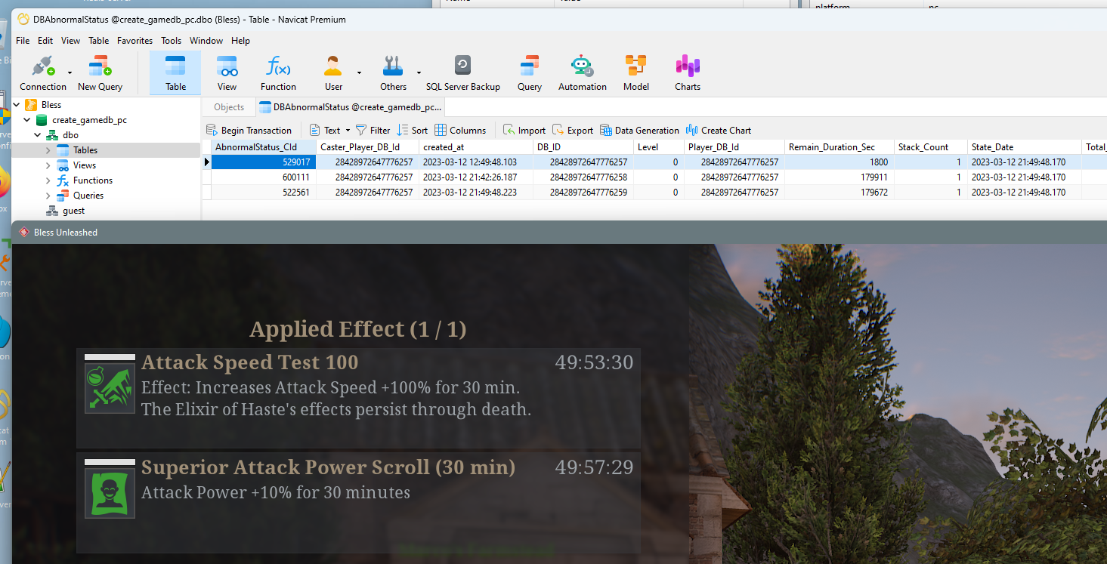Screen dimensions: 1107x564
Task: Select cell with value 1800
Action: point(839,162)
